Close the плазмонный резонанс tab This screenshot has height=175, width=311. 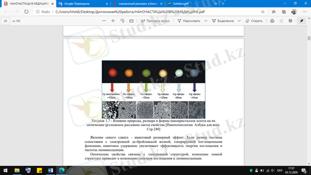[x=161, y=3]
